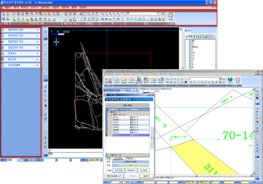Select the polygon draw tool in the vertical toolbar
Viewport: 263px width, 184px height.
(46, 68)
